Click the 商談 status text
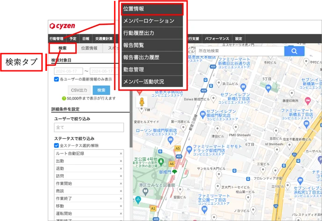The height and width of the screenshot is (221, 322). tap(60, 191)
